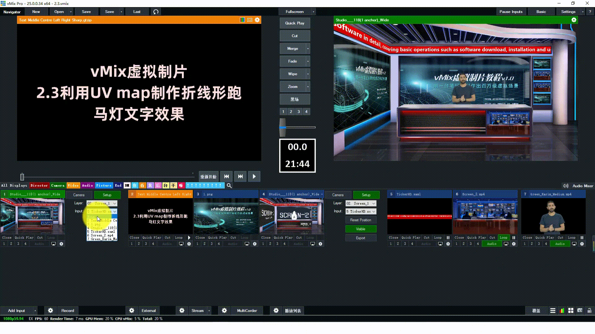Toggle Loop on input 5 TickerHD.xaml

click(438, 238)
